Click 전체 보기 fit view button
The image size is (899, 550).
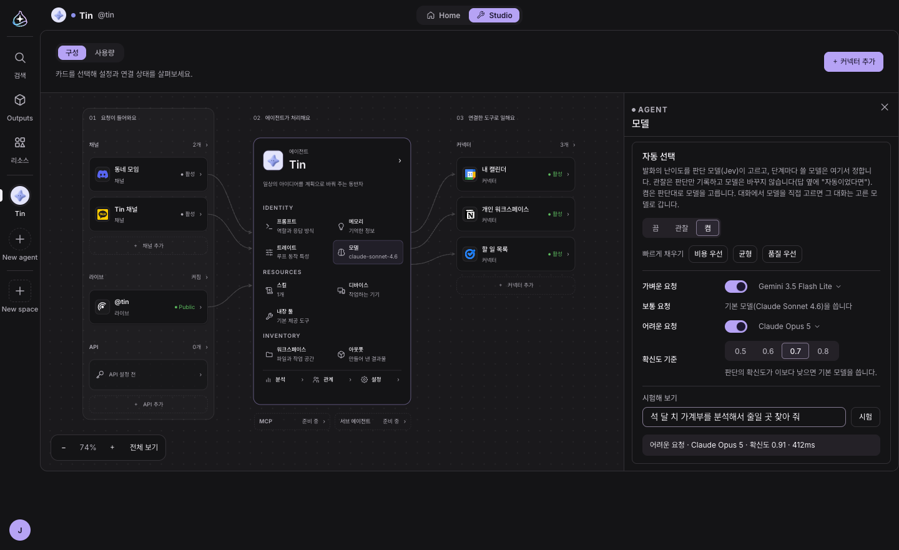[144, 448]
